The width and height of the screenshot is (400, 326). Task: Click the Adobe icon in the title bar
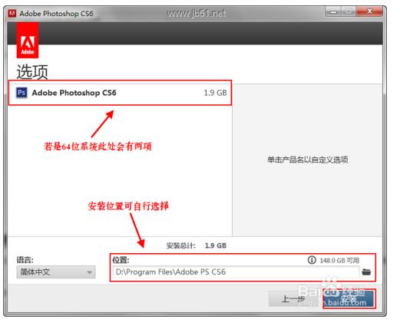click(12, 13)
